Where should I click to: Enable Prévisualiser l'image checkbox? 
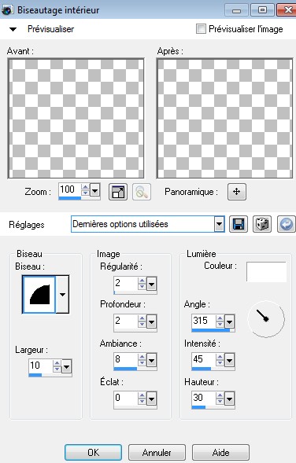(201, 28)
